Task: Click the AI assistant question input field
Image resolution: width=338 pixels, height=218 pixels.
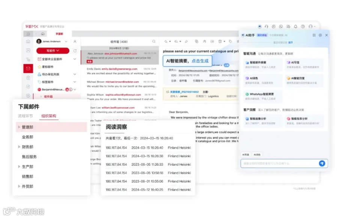Action: (279, 163)
